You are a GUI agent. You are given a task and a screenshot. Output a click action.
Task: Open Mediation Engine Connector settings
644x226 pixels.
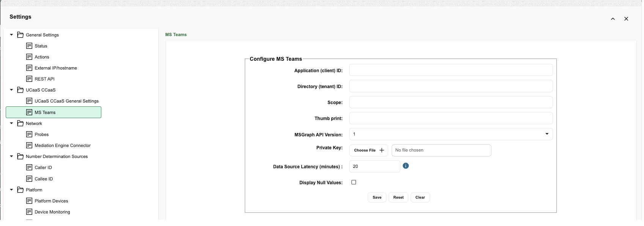point(63,145)
